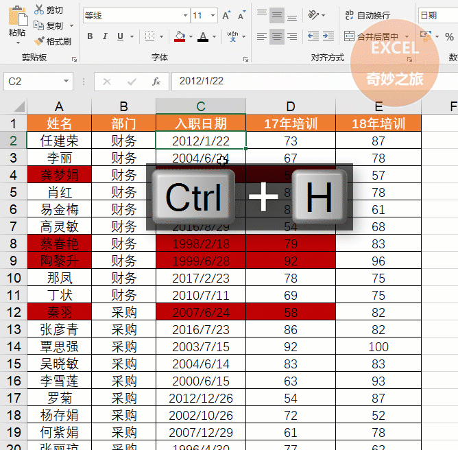Click Merge and Center (合并后居中) button
This screenshot has width=458, height=450.
(x=376, y=36)
